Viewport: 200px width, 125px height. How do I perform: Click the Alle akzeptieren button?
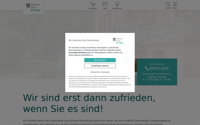point(100,60)
